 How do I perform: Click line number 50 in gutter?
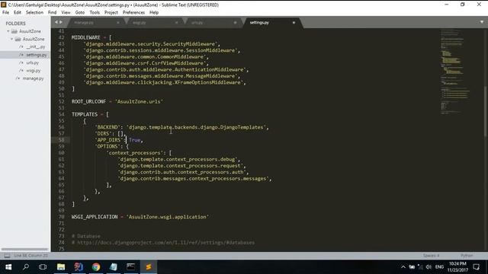(x=61, y=89)
